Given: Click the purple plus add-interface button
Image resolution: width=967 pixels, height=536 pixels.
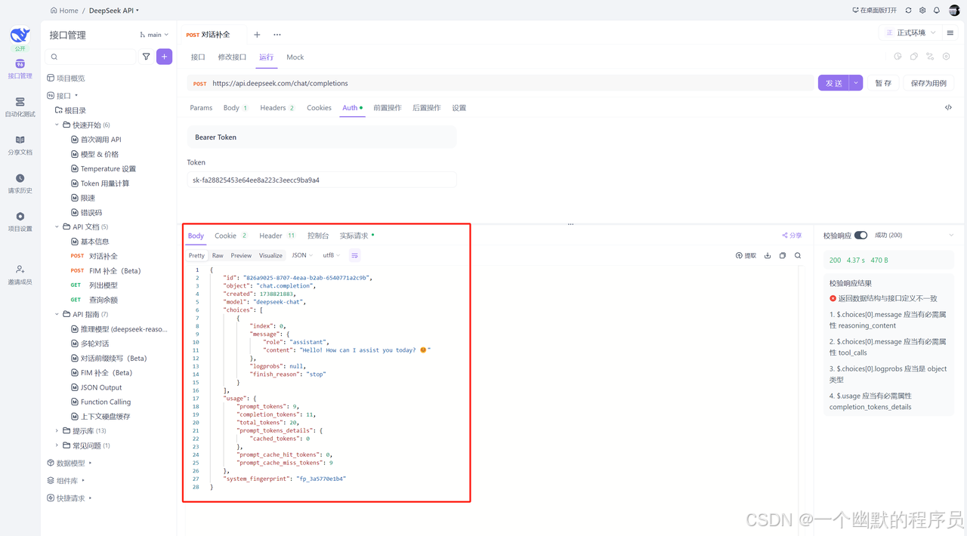Looking at the screenshot, I should (164, 57).
